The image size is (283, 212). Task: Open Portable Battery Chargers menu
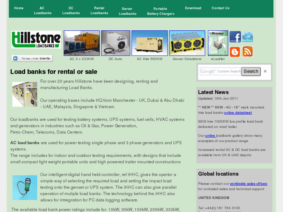coord(160,11)
